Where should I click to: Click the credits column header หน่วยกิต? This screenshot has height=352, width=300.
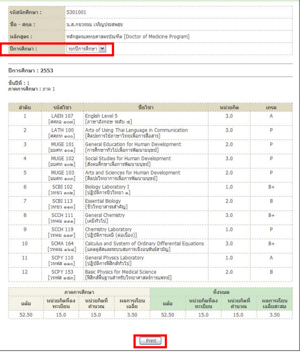(229, 107)
